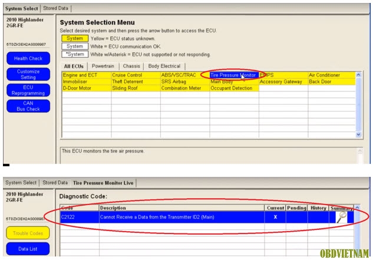Select Theft Deterrent system

pos(136,82)
